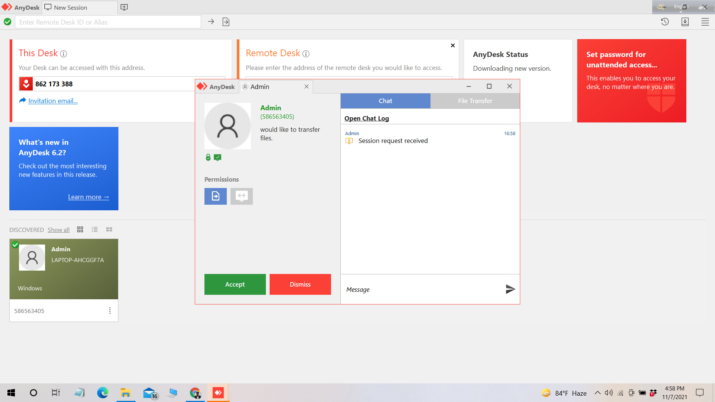Open Mail app with 16 badge
715x402 pixels.
tap(150, 393)
